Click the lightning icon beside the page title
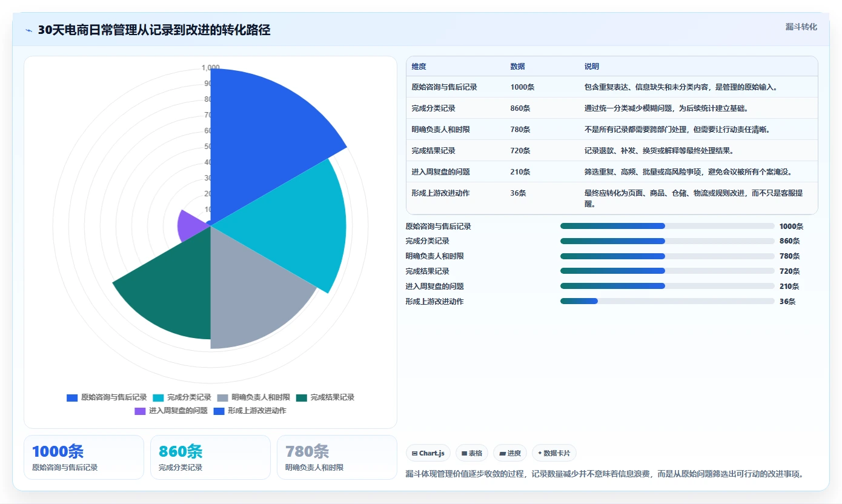This screenshot has width=842, height=504. 29,30
